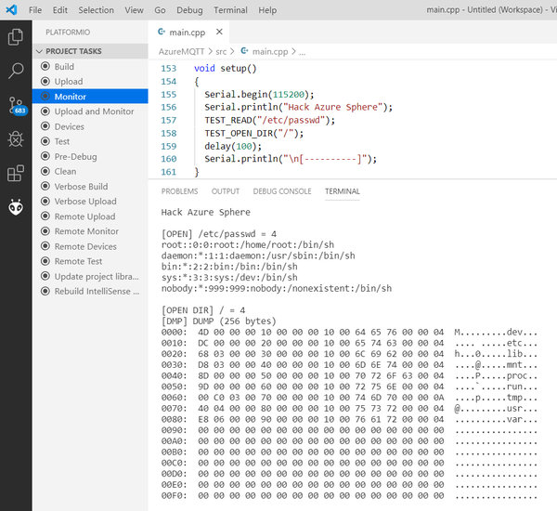This screenshot has height=511, width=557.
Task: Run the Pre-Debug task
Action: (90, 156)
